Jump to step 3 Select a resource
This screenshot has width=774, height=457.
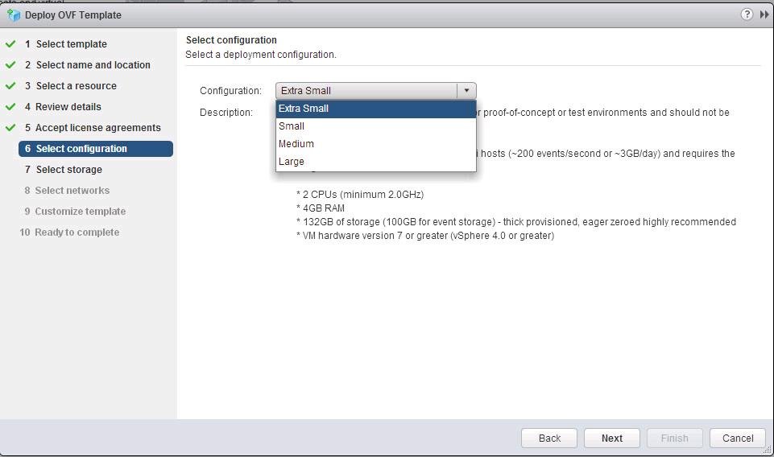tap(76, 86)
